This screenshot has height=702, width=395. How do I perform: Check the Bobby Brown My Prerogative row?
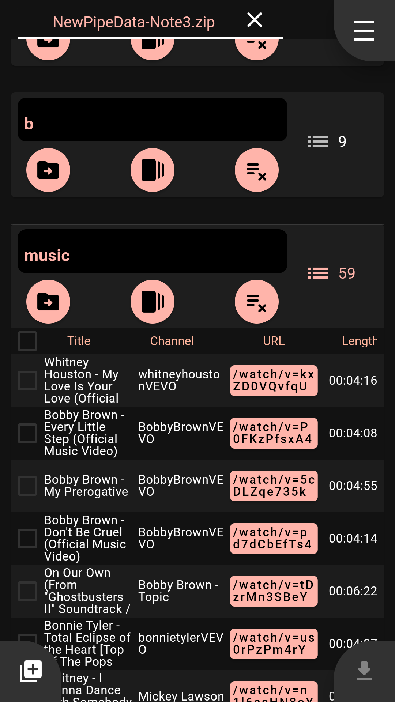27,486
